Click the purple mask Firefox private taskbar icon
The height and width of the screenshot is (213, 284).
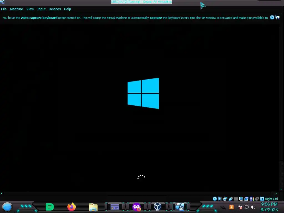(x=136, y=207)
